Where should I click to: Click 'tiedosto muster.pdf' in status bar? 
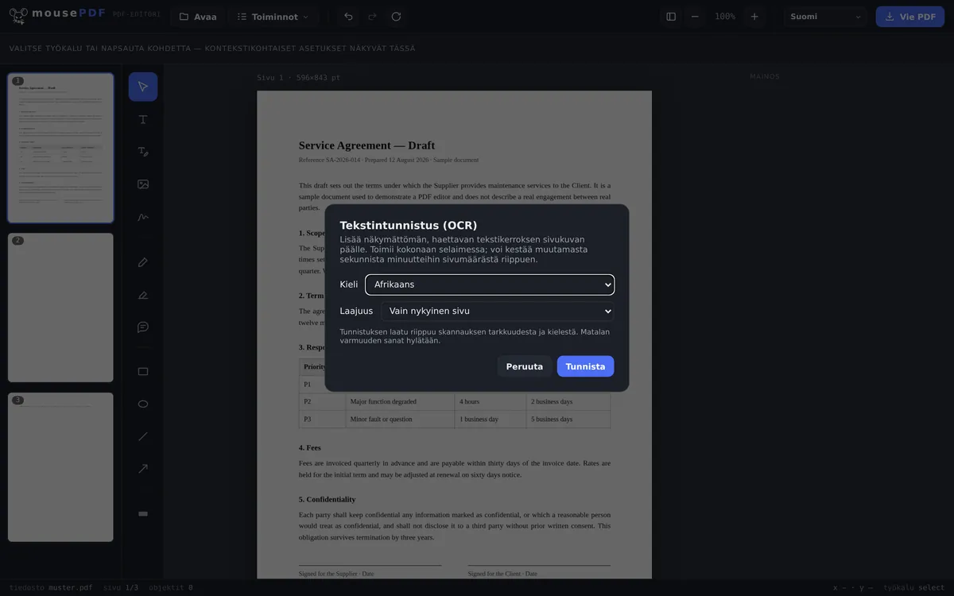coord(51,588)
